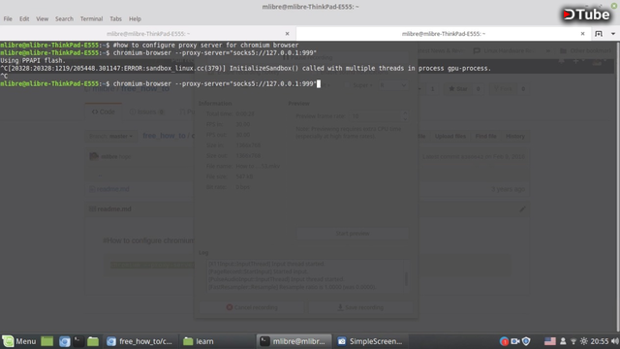
Task: Click the current chromium-browser command prompt line
Action: (x=160, y=83)
